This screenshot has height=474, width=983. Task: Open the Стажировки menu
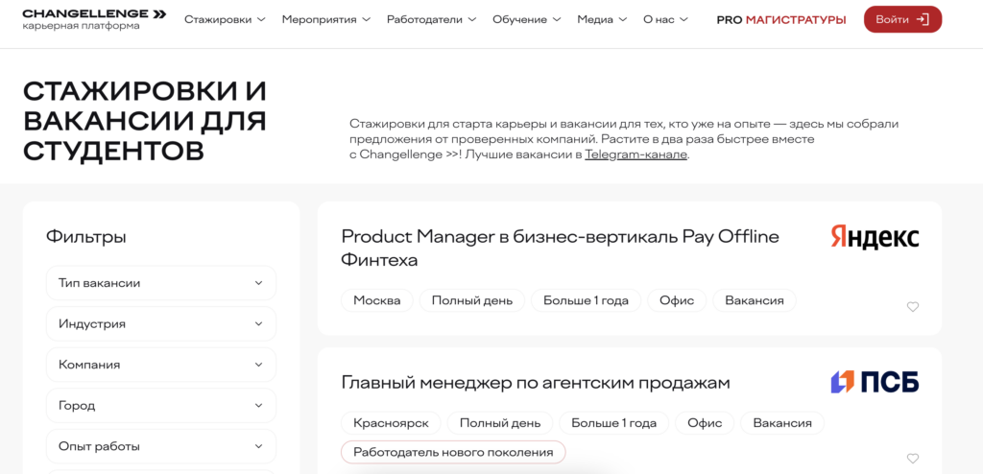pos(225,19)
